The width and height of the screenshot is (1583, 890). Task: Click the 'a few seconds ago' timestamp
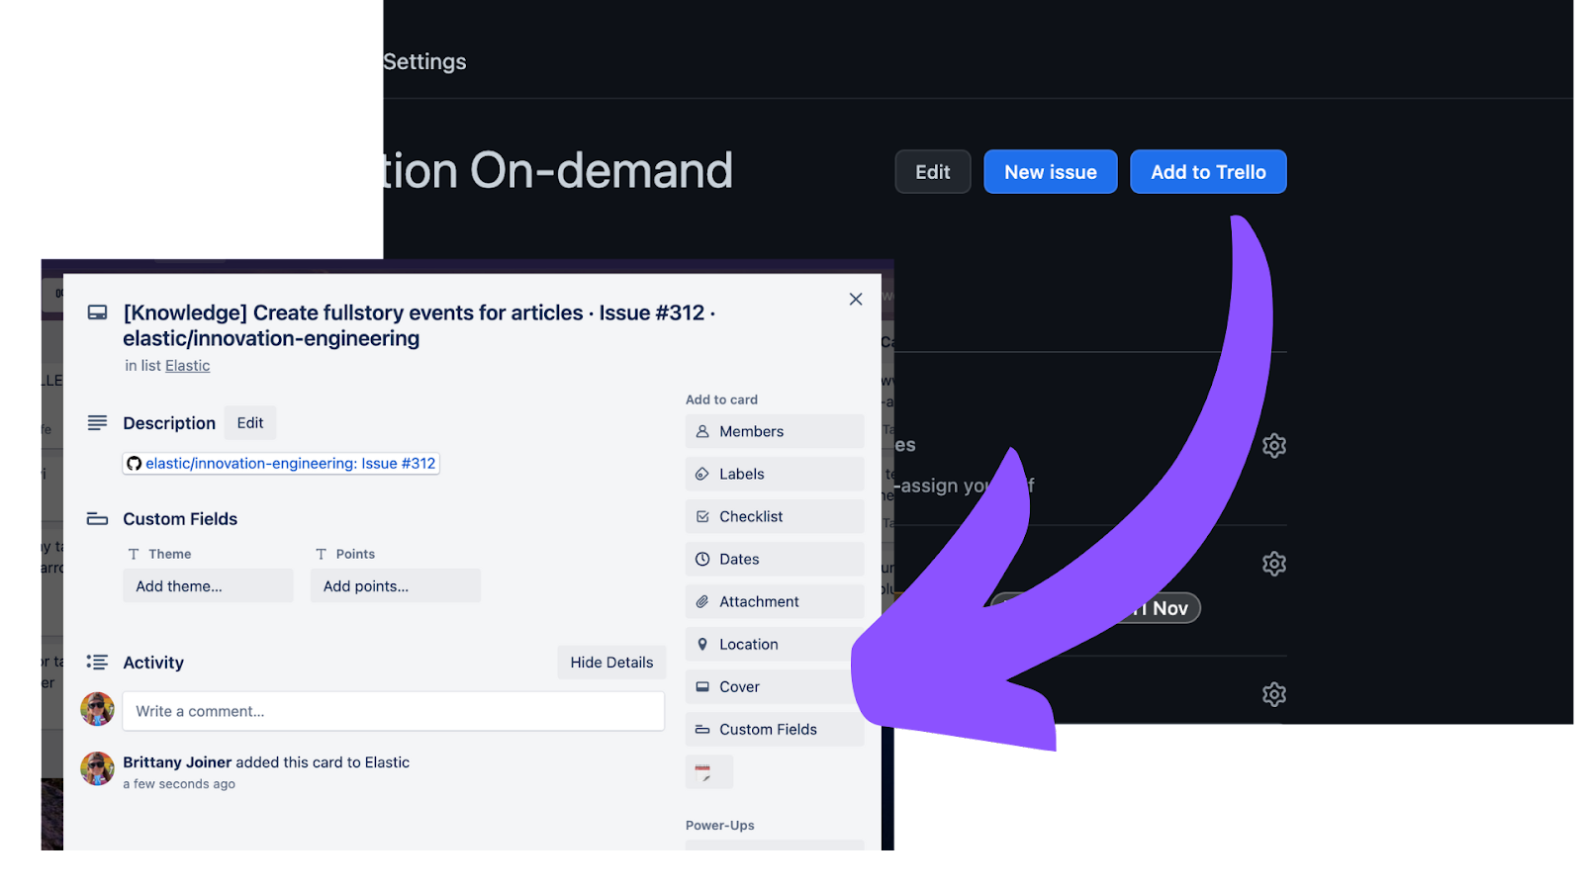click(x=179, y=784)
